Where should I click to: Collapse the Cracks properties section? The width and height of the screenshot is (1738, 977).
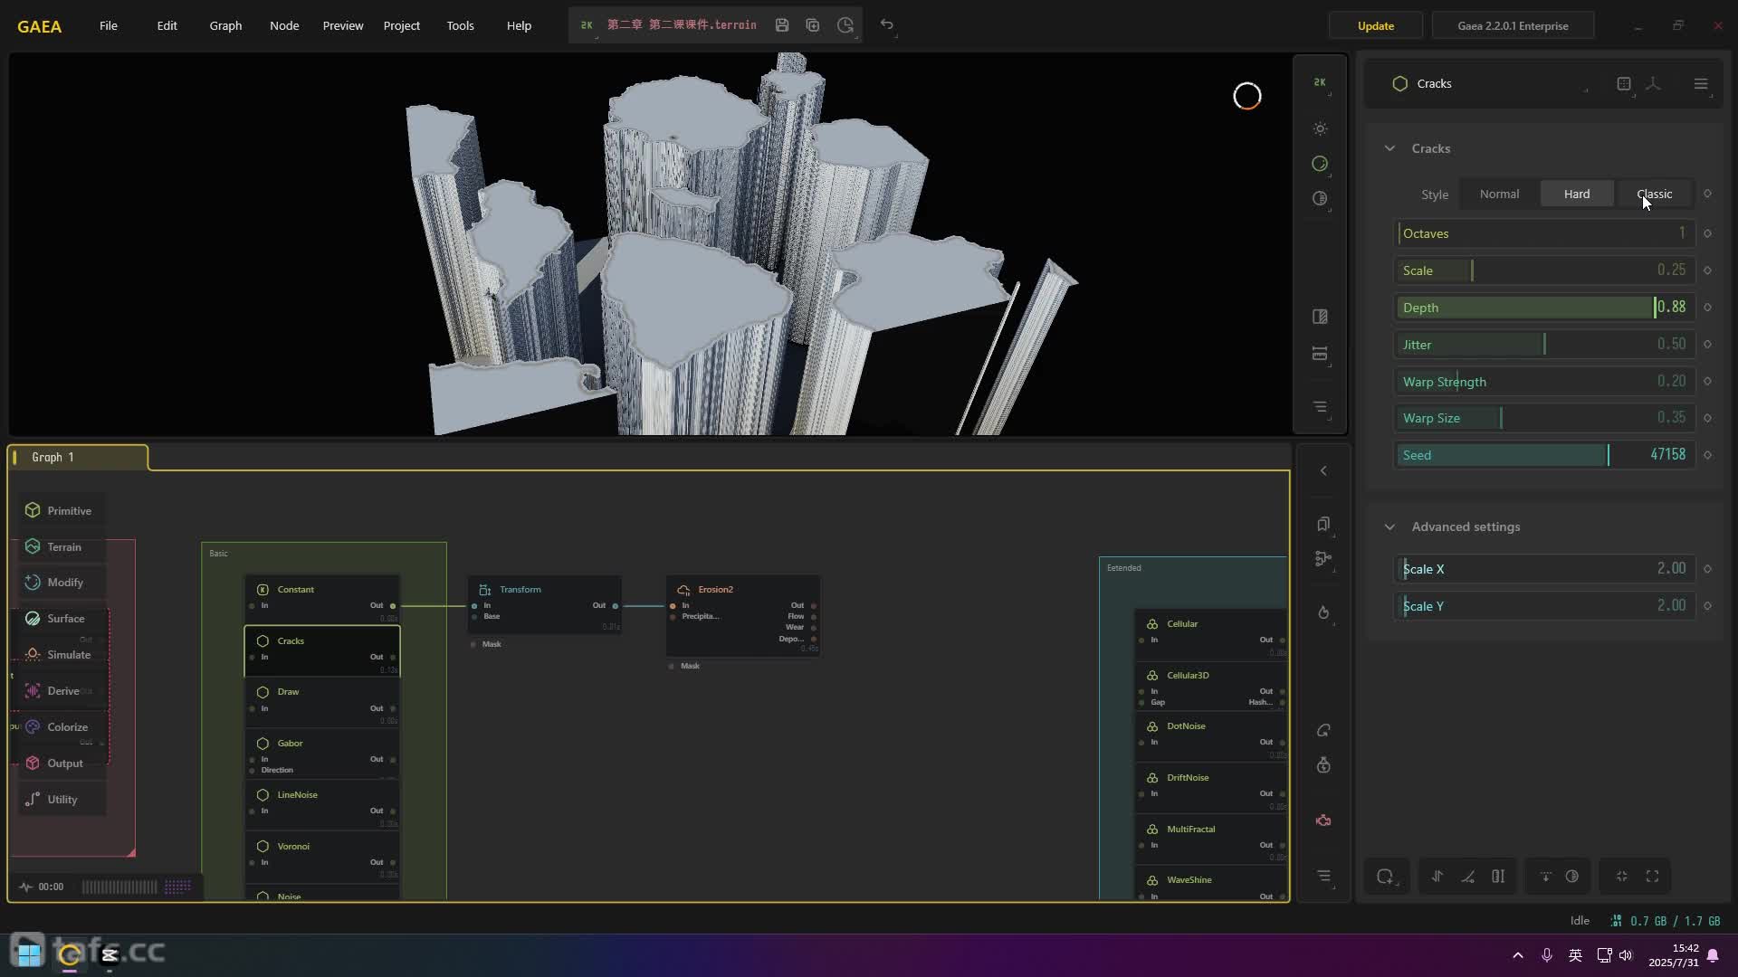1389,148
